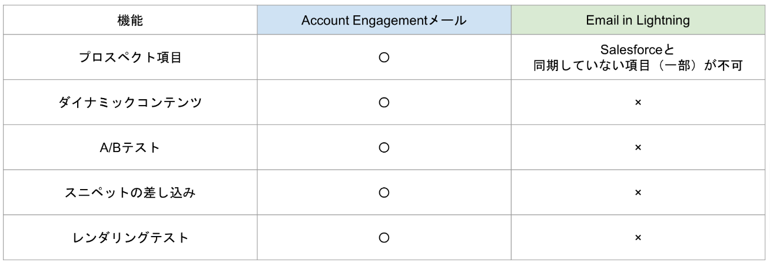Click the × mark in レンダリングテスト row

tap(638, 238)
